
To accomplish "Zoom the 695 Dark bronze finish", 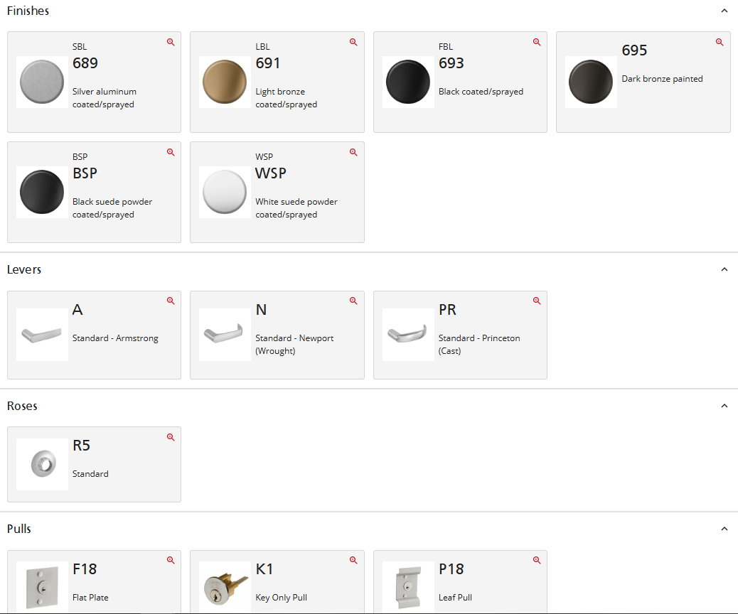I will [720, 42].
